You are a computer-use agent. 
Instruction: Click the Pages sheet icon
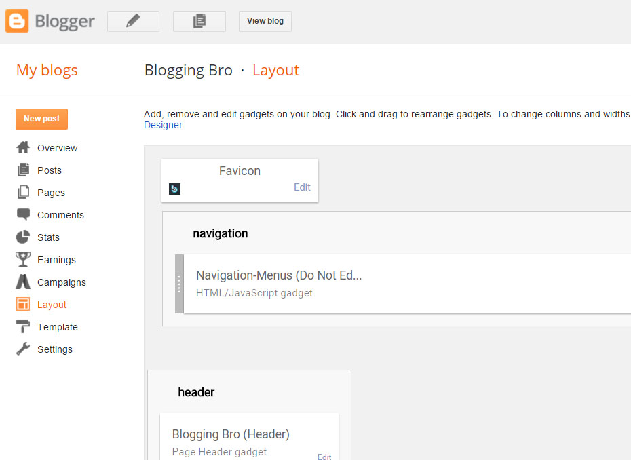coord(23,193)
